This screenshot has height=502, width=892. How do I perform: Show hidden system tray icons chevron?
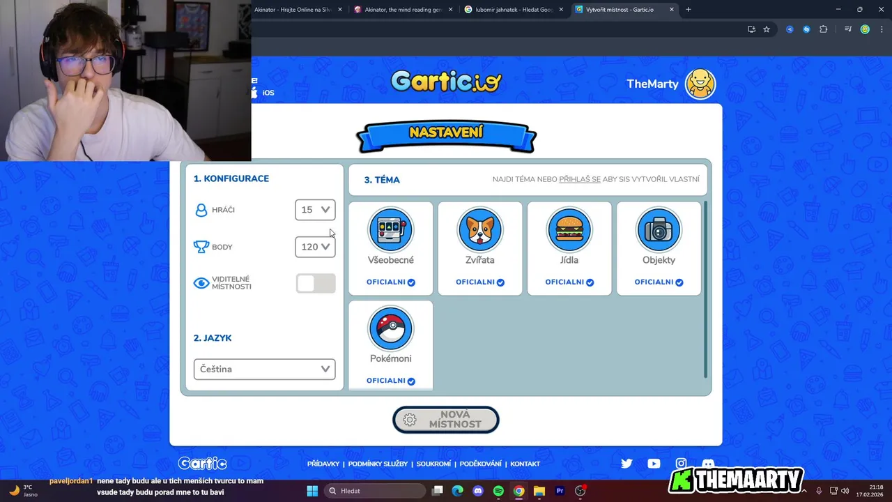pyautogui.click(x=803, y=491)
